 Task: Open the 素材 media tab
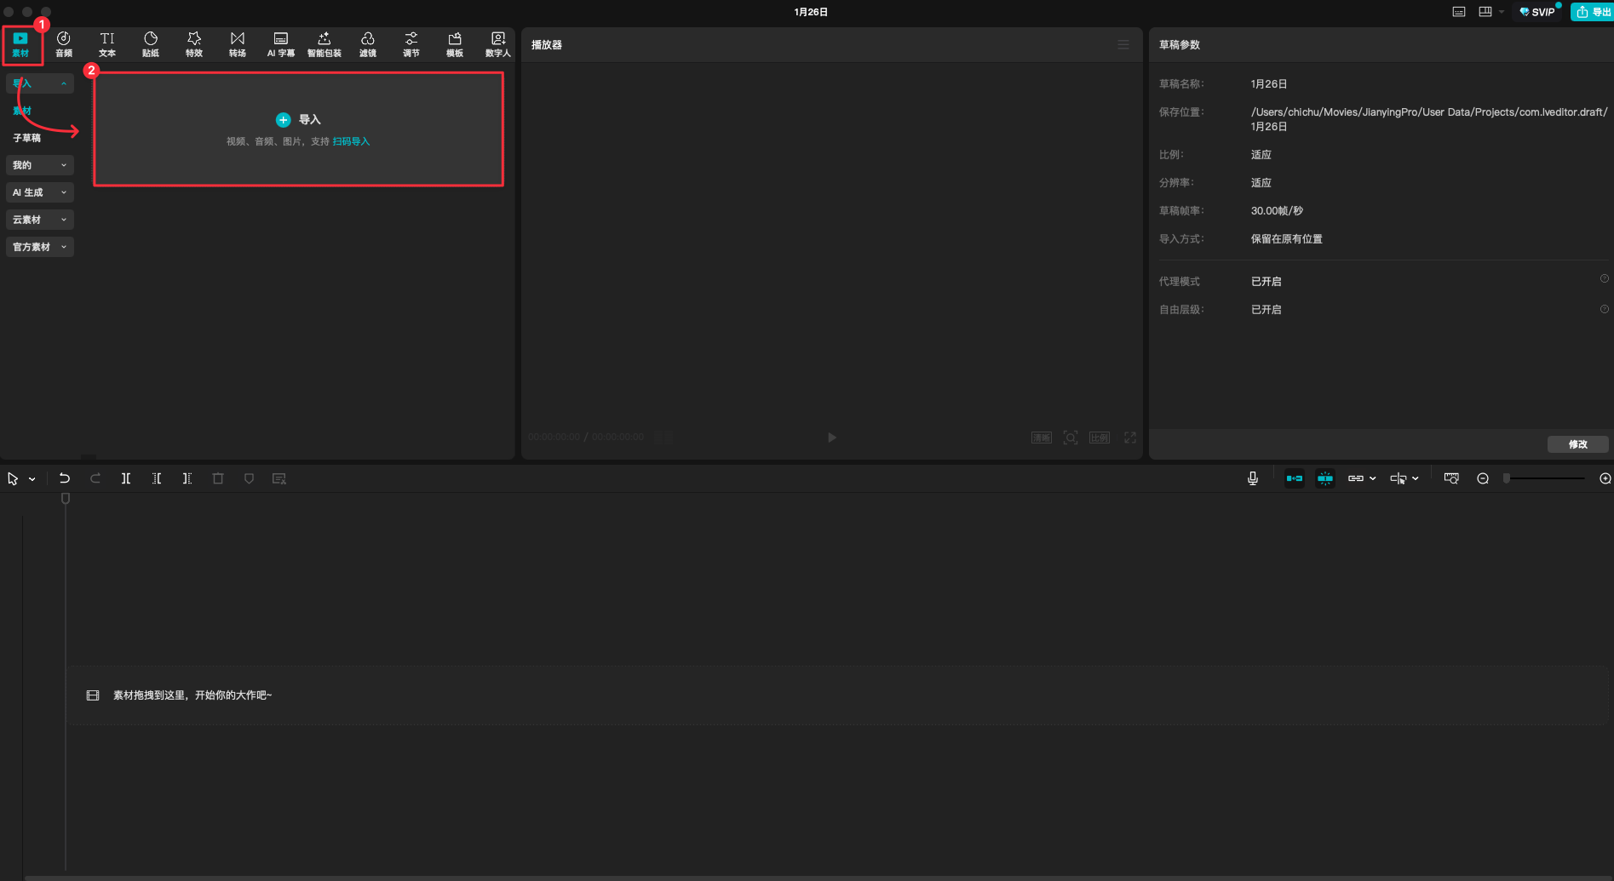point(20,44)
